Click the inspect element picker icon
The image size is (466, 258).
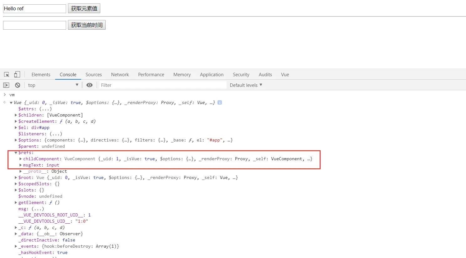point(7,75)
